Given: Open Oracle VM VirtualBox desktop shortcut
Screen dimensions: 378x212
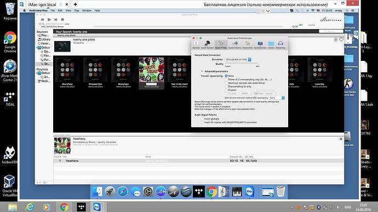Looking at the screenshot, I should click(9, 186).
